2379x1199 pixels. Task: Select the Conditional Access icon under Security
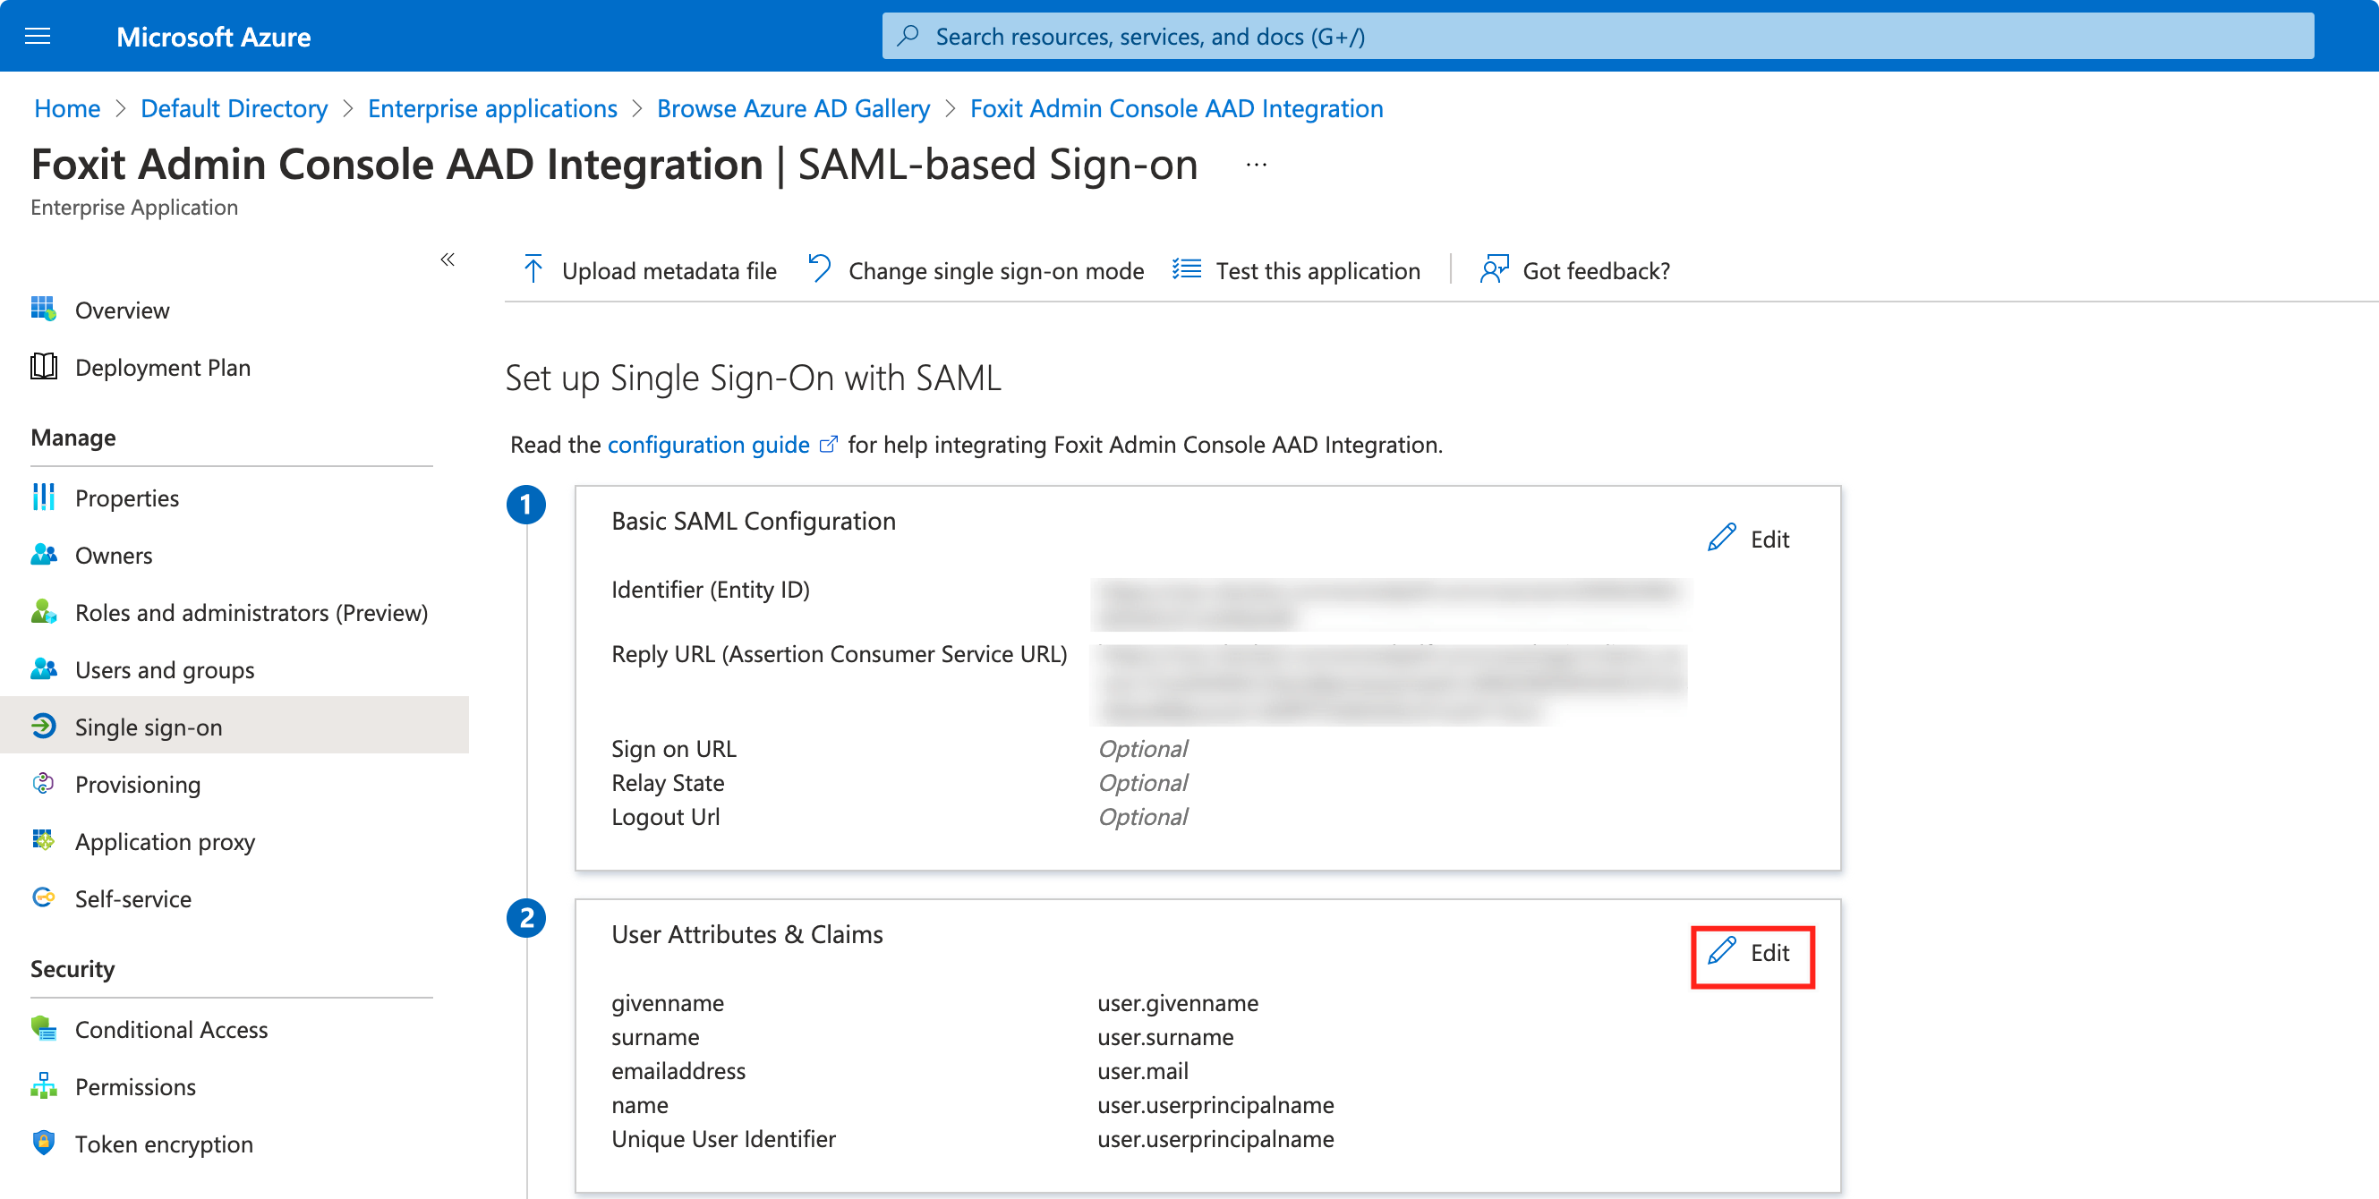pyautogui.click(x=43, y=1029)
